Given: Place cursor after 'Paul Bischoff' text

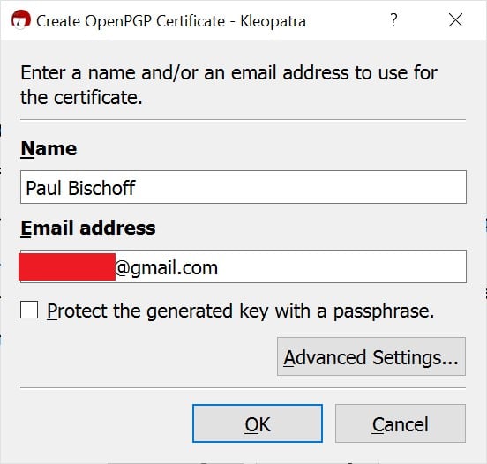Looking at the screenshot, I should click(x=136, y=188).
